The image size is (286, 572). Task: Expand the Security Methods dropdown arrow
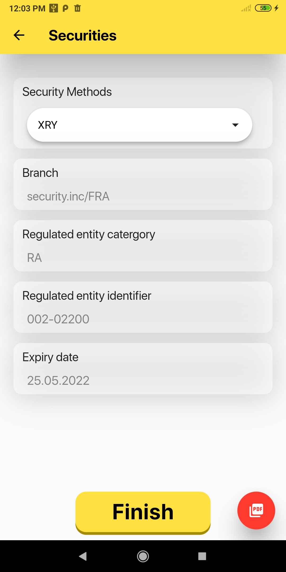point(235,125)
